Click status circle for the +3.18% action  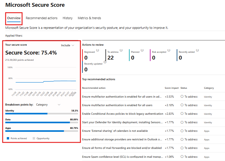pos(182,105)
